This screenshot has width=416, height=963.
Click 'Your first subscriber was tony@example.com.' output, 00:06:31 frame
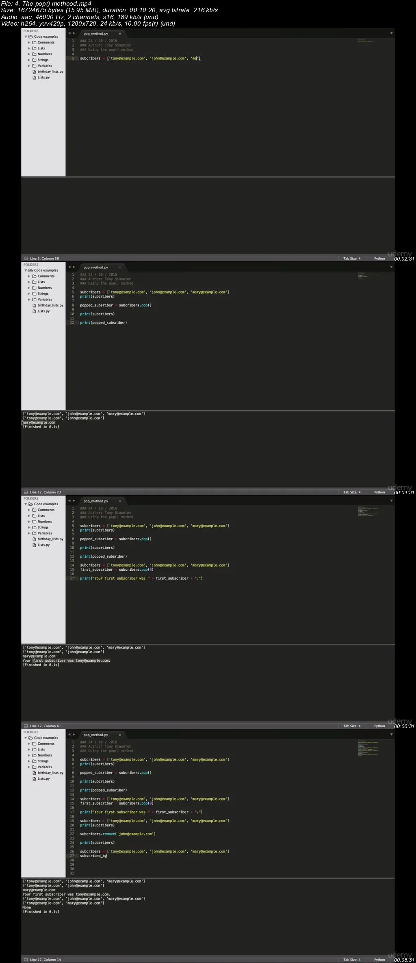[66, 661]
